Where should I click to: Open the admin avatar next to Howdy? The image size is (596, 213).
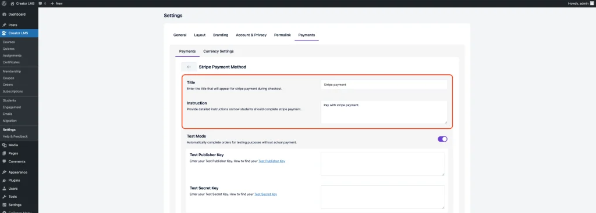tap(592, 3)
